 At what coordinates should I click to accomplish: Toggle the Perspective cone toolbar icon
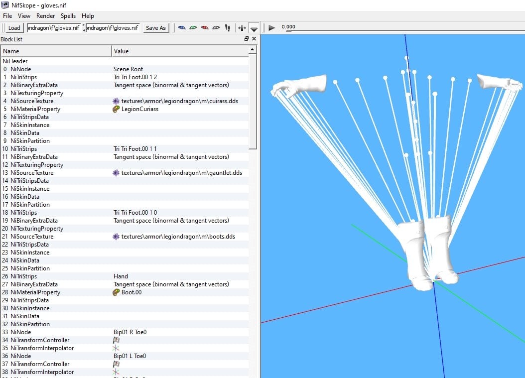(x=254, y=28)
